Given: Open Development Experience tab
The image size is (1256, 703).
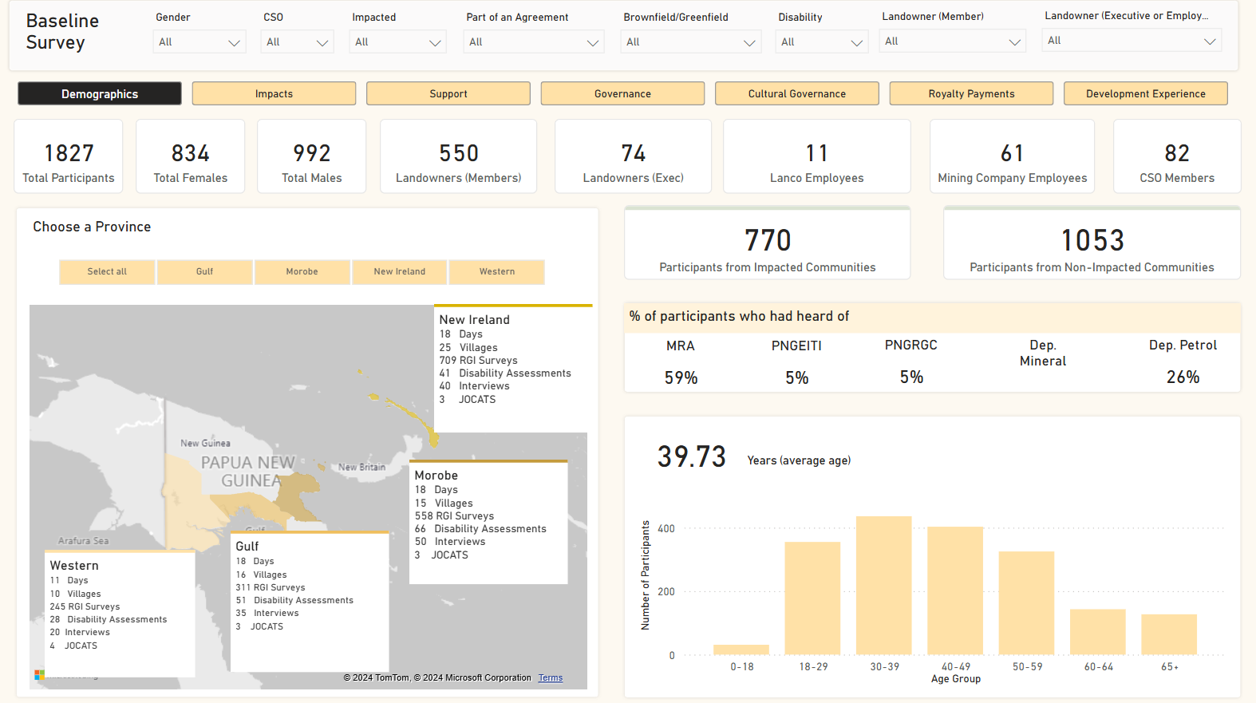Looking at the screenshot, I should tap(1146, 93).
